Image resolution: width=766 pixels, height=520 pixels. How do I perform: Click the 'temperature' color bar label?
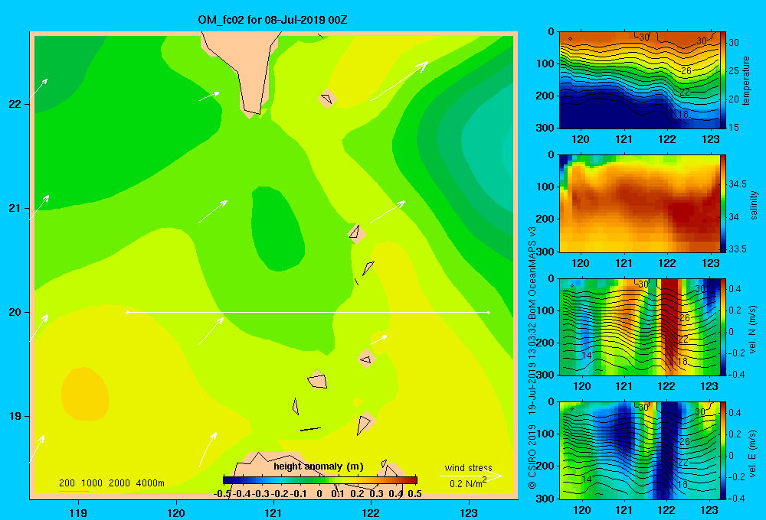(x=746, y=80)
